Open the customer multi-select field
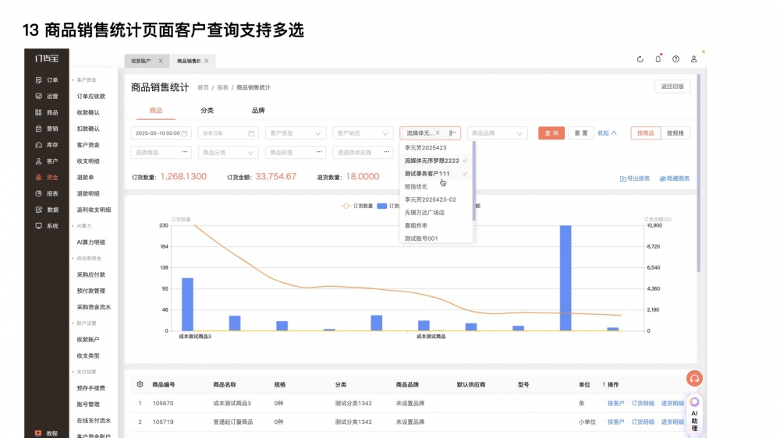780x438 pixels. [430, 133]
